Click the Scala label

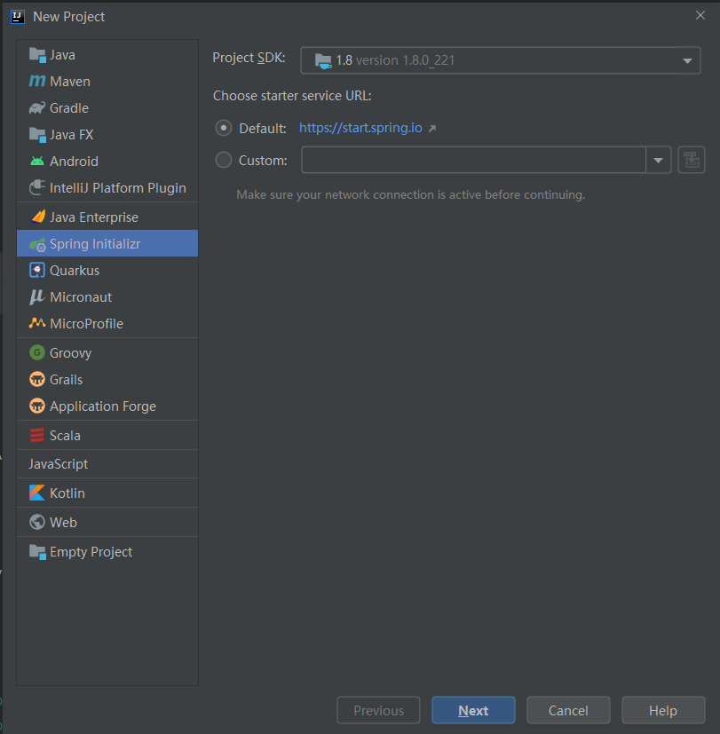65,436
